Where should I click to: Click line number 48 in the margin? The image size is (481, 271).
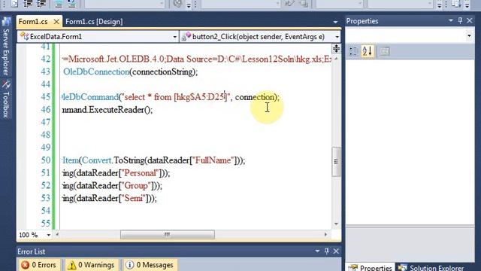point(45,135)
